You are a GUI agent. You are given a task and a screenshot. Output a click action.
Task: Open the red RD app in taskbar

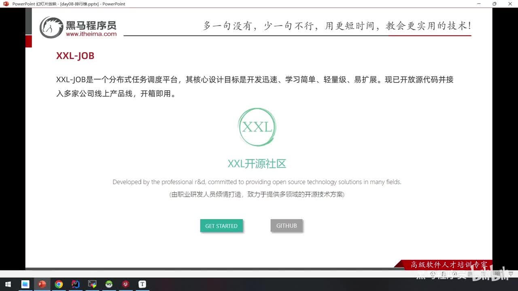(125, 284)
